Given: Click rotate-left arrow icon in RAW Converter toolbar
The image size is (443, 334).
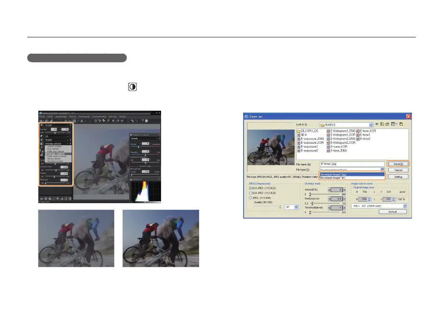Looking at the screenshot, I should 113,121.
